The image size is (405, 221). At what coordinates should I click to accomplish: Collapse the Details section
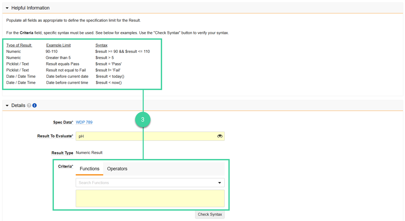point(7,105)
